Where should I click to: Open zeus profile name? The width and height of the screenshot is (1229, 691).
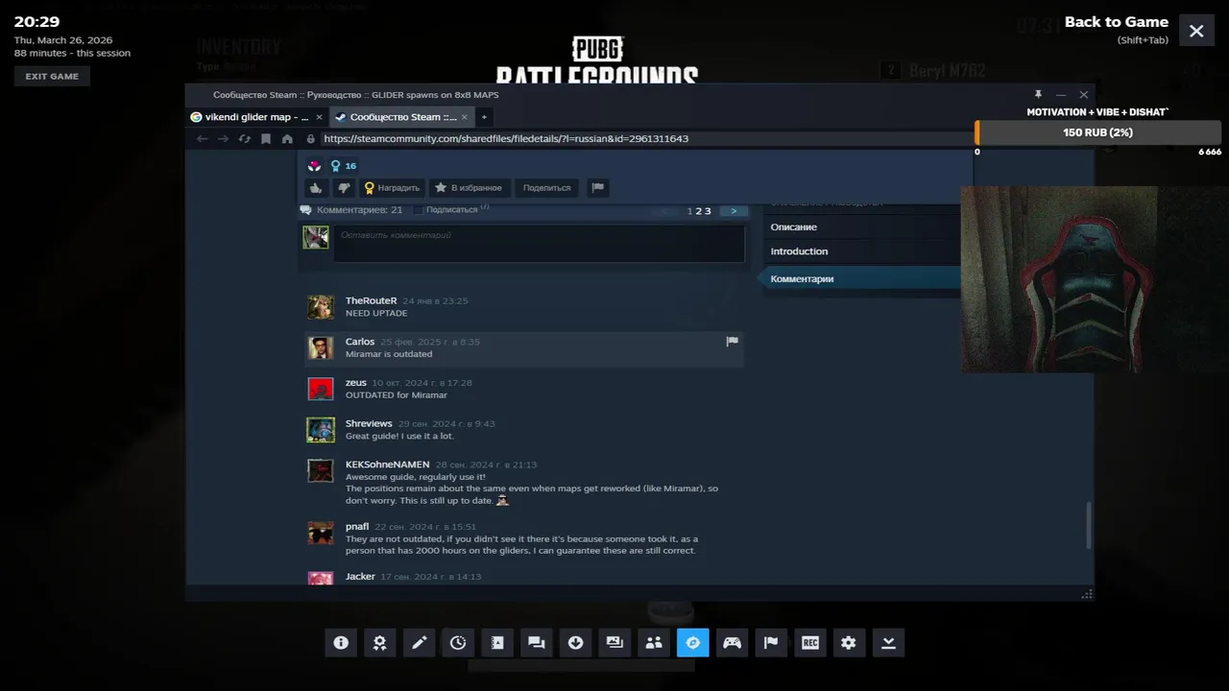point(356,383)
